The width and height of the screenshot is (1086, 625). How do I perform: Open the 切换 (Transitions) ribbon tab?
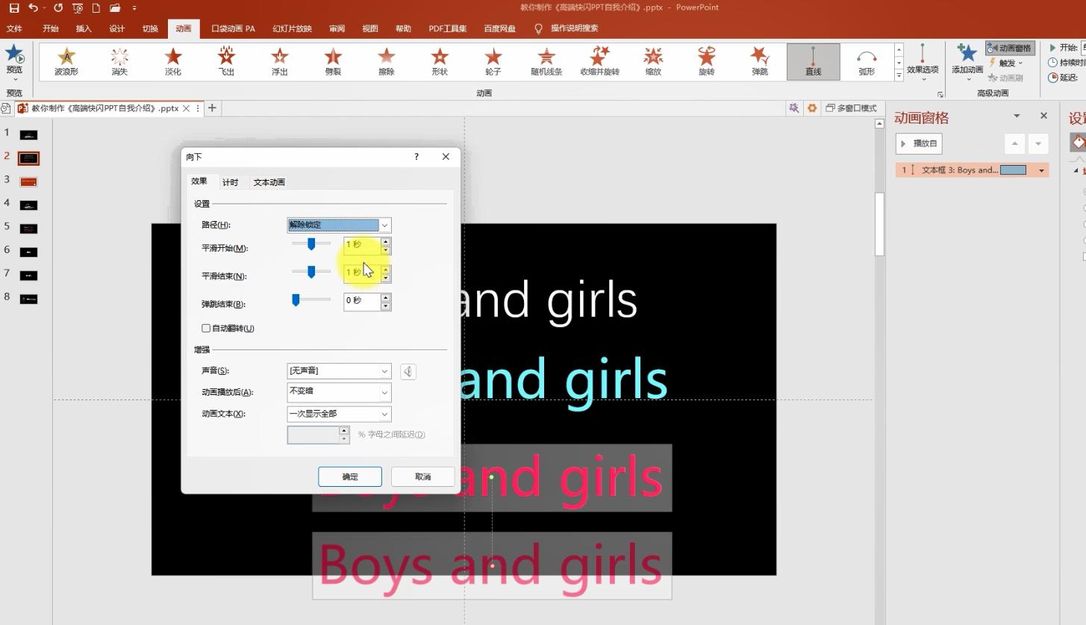(150, 28)
